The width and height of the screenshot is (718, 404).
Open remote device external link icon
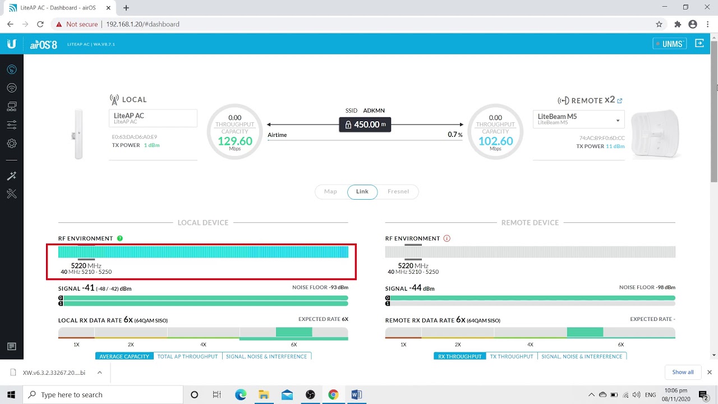(x=620, y=100)
